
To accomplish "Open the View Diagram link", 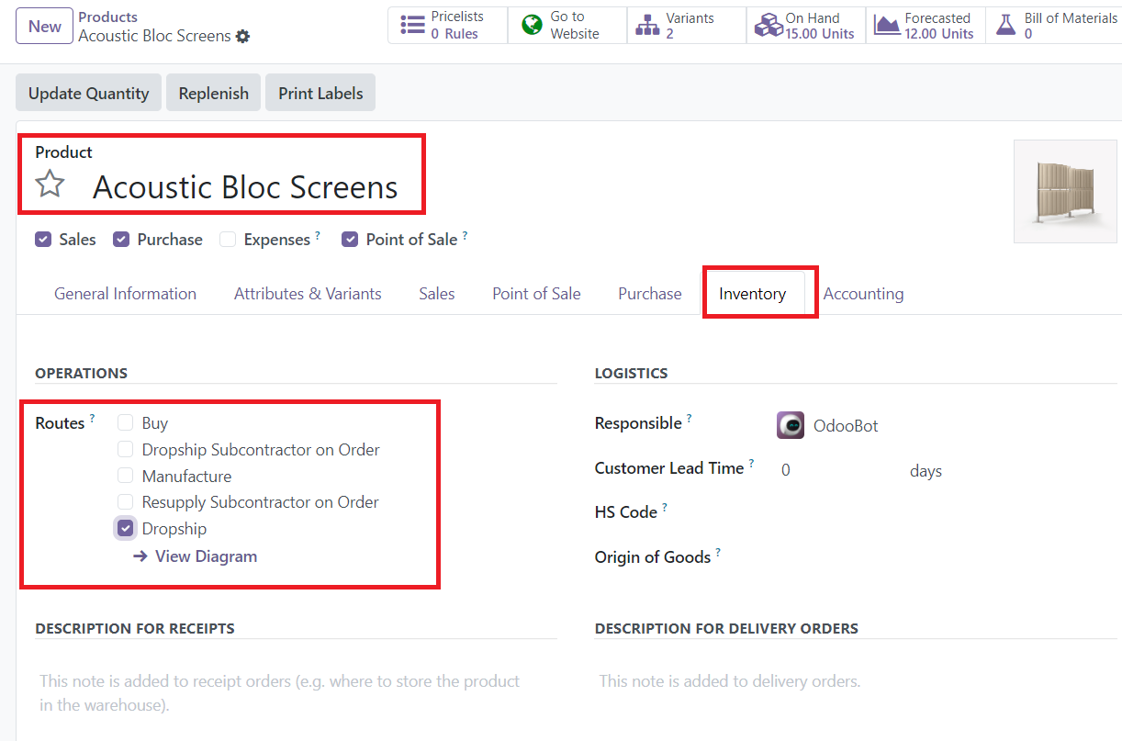I will pyautogui.click(x=206, y=556).
